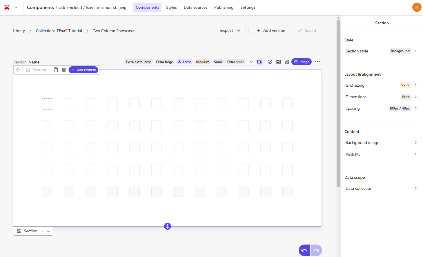
Task: Open Data collection setting
Action: coord(382,188)
